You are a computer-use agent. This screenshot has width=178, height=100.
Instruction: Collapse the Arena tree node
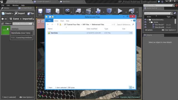[x=150, y=22]
